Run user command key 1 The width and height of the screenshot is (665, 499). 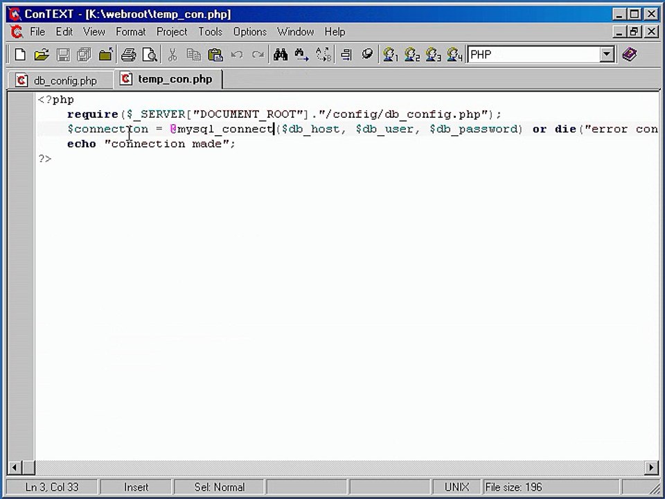pos(390,55)
